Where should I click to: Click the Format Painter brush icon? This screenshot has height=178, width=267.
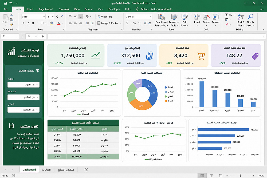[12, 25]
